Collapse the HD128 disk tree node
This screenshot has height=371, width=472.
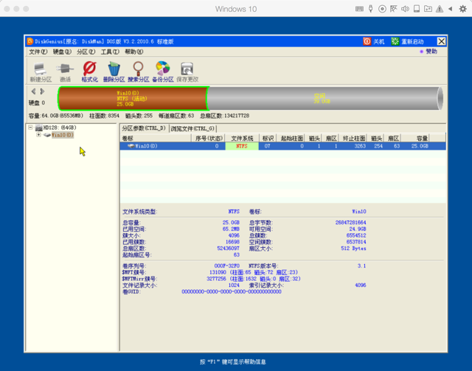(30, 128)
